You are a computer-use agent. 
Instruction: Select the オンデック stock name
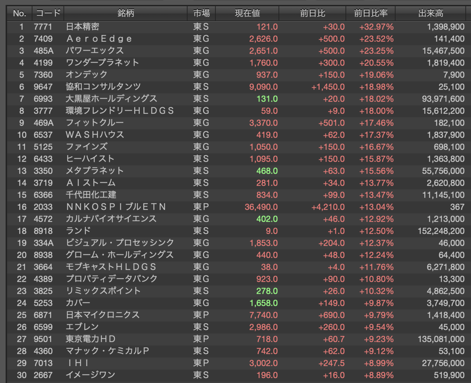point(87,75)
